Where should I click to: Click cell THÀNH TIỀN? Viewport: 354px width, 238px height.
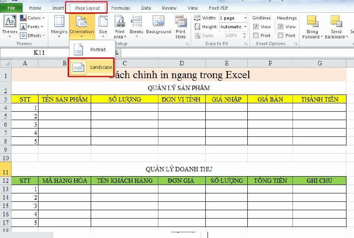pyautogui.click(x=319, y=99)
